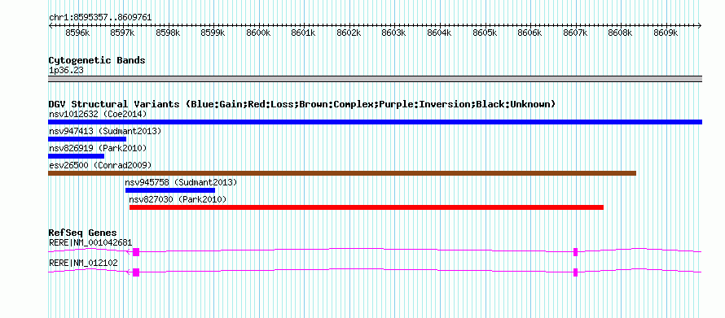Click the 8596k ruler tick label
This screenshot has width=725, height=318.
pyautogui.click(x=77, y=33)
